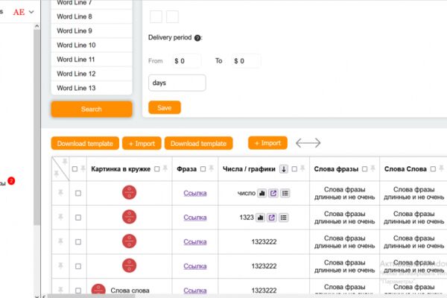Select Word Line 13 list item
This screenshot has height=298, width=447.
coord(92,88)
